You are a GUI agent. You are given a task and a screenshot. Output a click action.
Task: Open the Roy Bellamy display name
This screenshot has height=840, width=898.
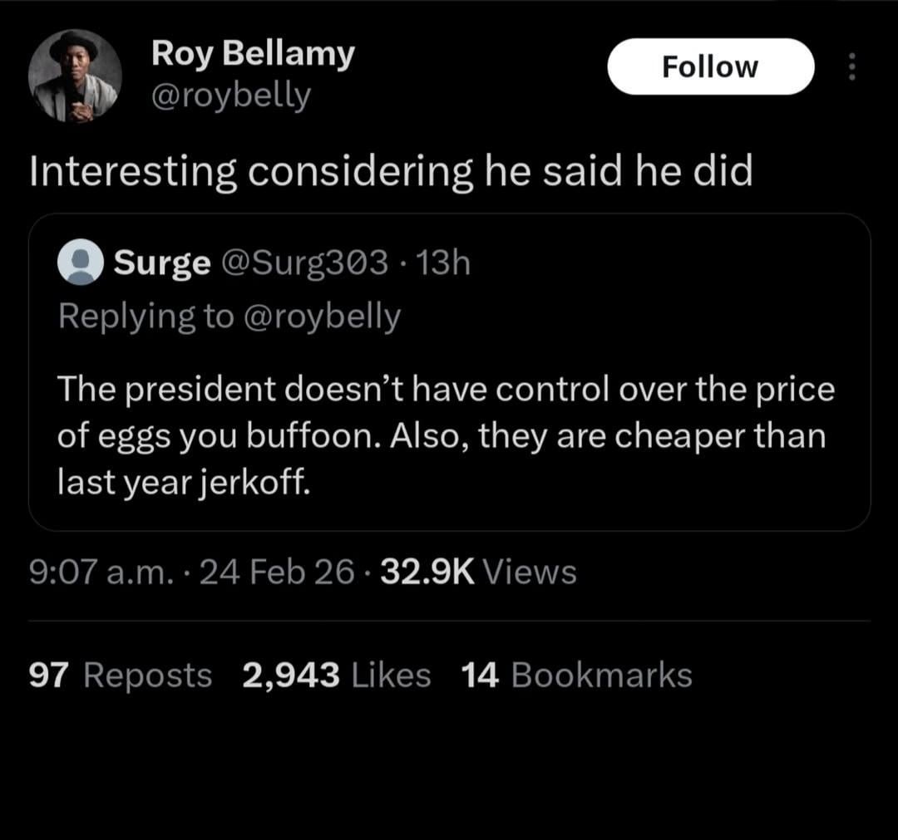[253, 55]
